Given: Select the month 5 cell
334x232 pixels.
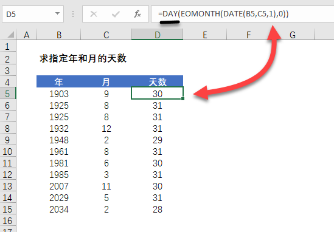Looking at the screenshot, I should 106,197.
